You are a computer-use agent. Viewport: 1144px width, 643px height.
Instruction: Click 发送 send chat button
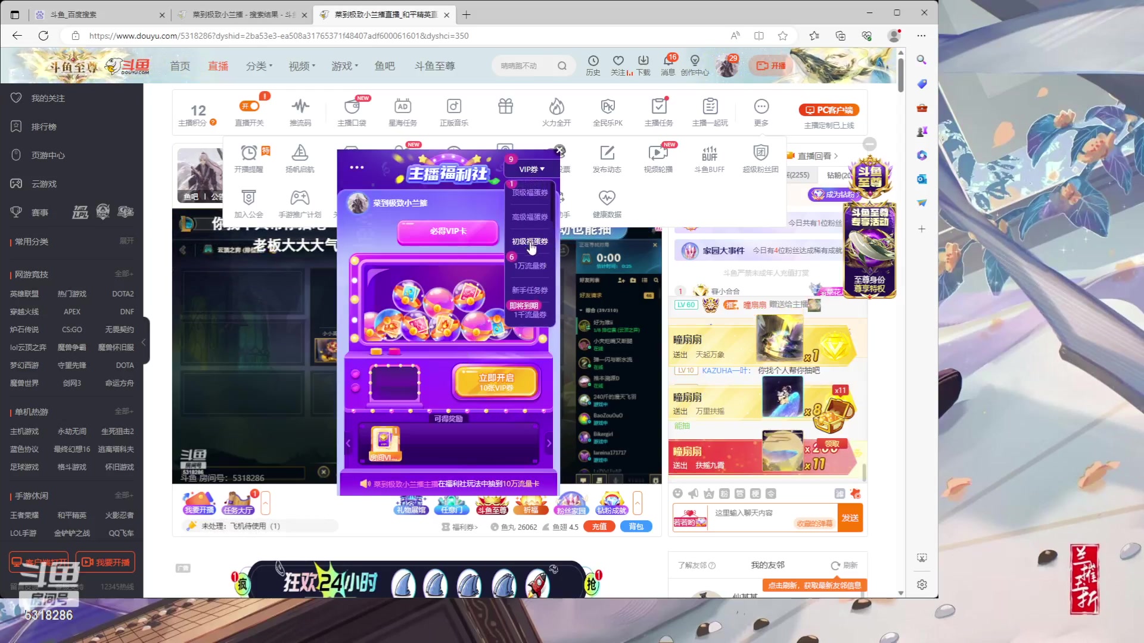point(850,518)
